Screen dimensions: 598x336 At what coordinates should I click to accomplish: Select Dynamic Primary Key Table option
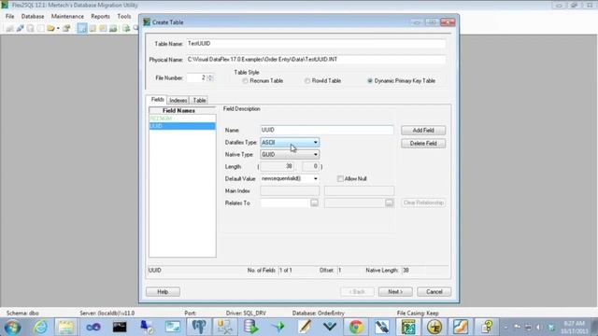(x=370, y=81)
